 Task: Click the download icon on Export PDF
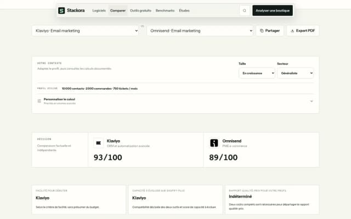[x=292, y=31]
